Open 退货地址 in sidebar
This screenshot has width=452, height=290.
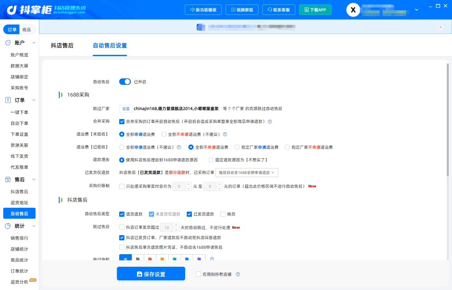click(19, 203)
